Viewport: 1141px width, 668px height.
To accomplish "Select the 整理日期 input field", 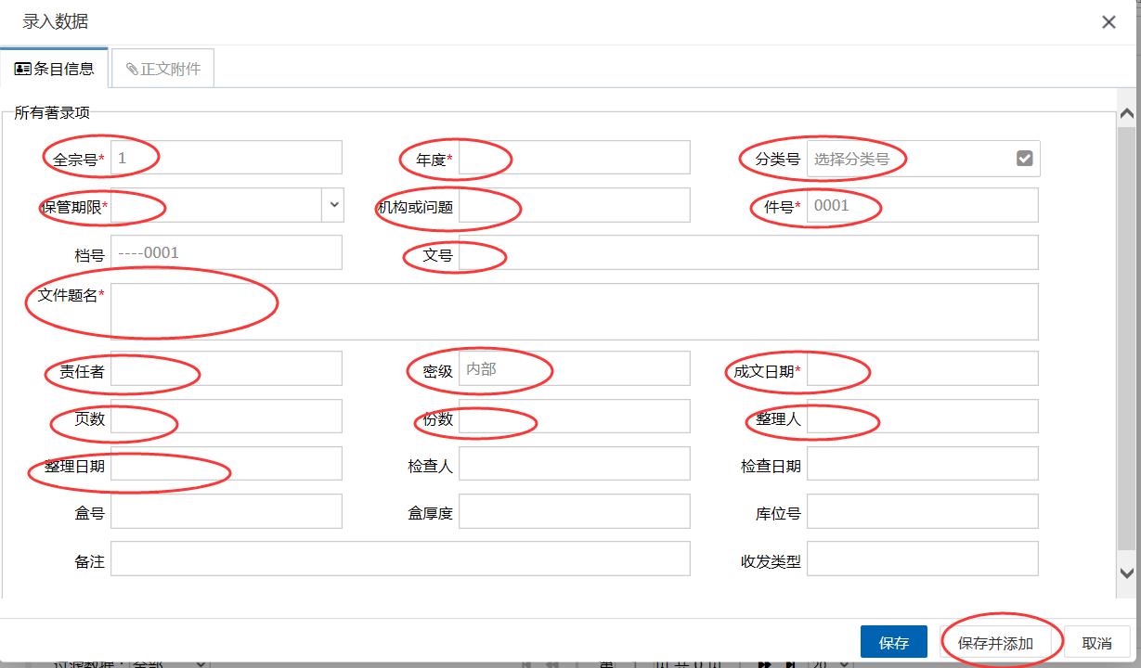I will [x=226, y=464].
